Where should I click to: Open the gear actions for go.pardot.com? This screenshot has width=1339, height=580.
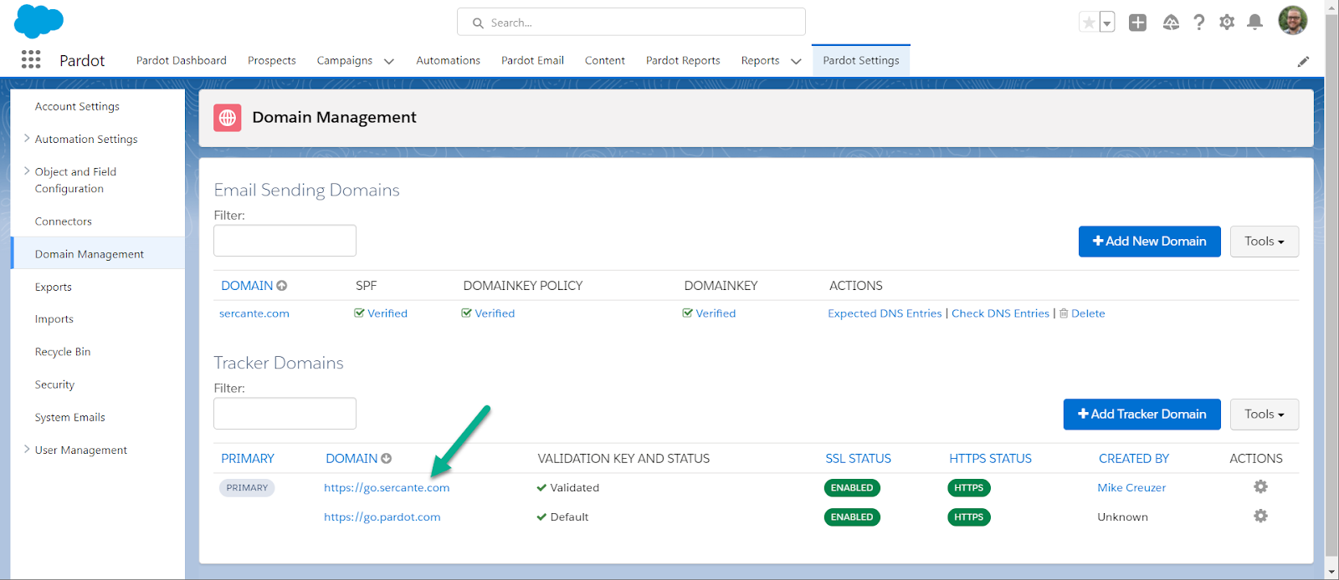(x=1260, y=516)
